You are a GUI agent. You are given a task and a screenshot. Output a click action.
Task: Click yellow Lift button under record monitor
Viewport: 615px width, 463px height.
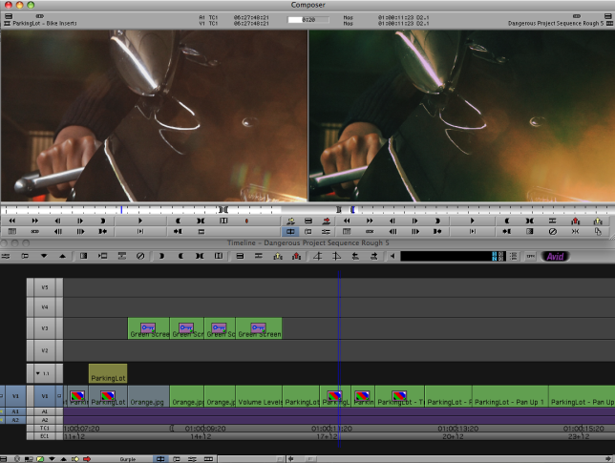click(x=598, y=221)
